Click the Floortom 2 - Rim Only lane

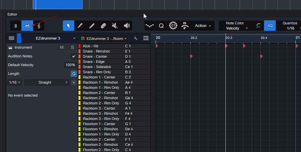(x=114, y=150)
